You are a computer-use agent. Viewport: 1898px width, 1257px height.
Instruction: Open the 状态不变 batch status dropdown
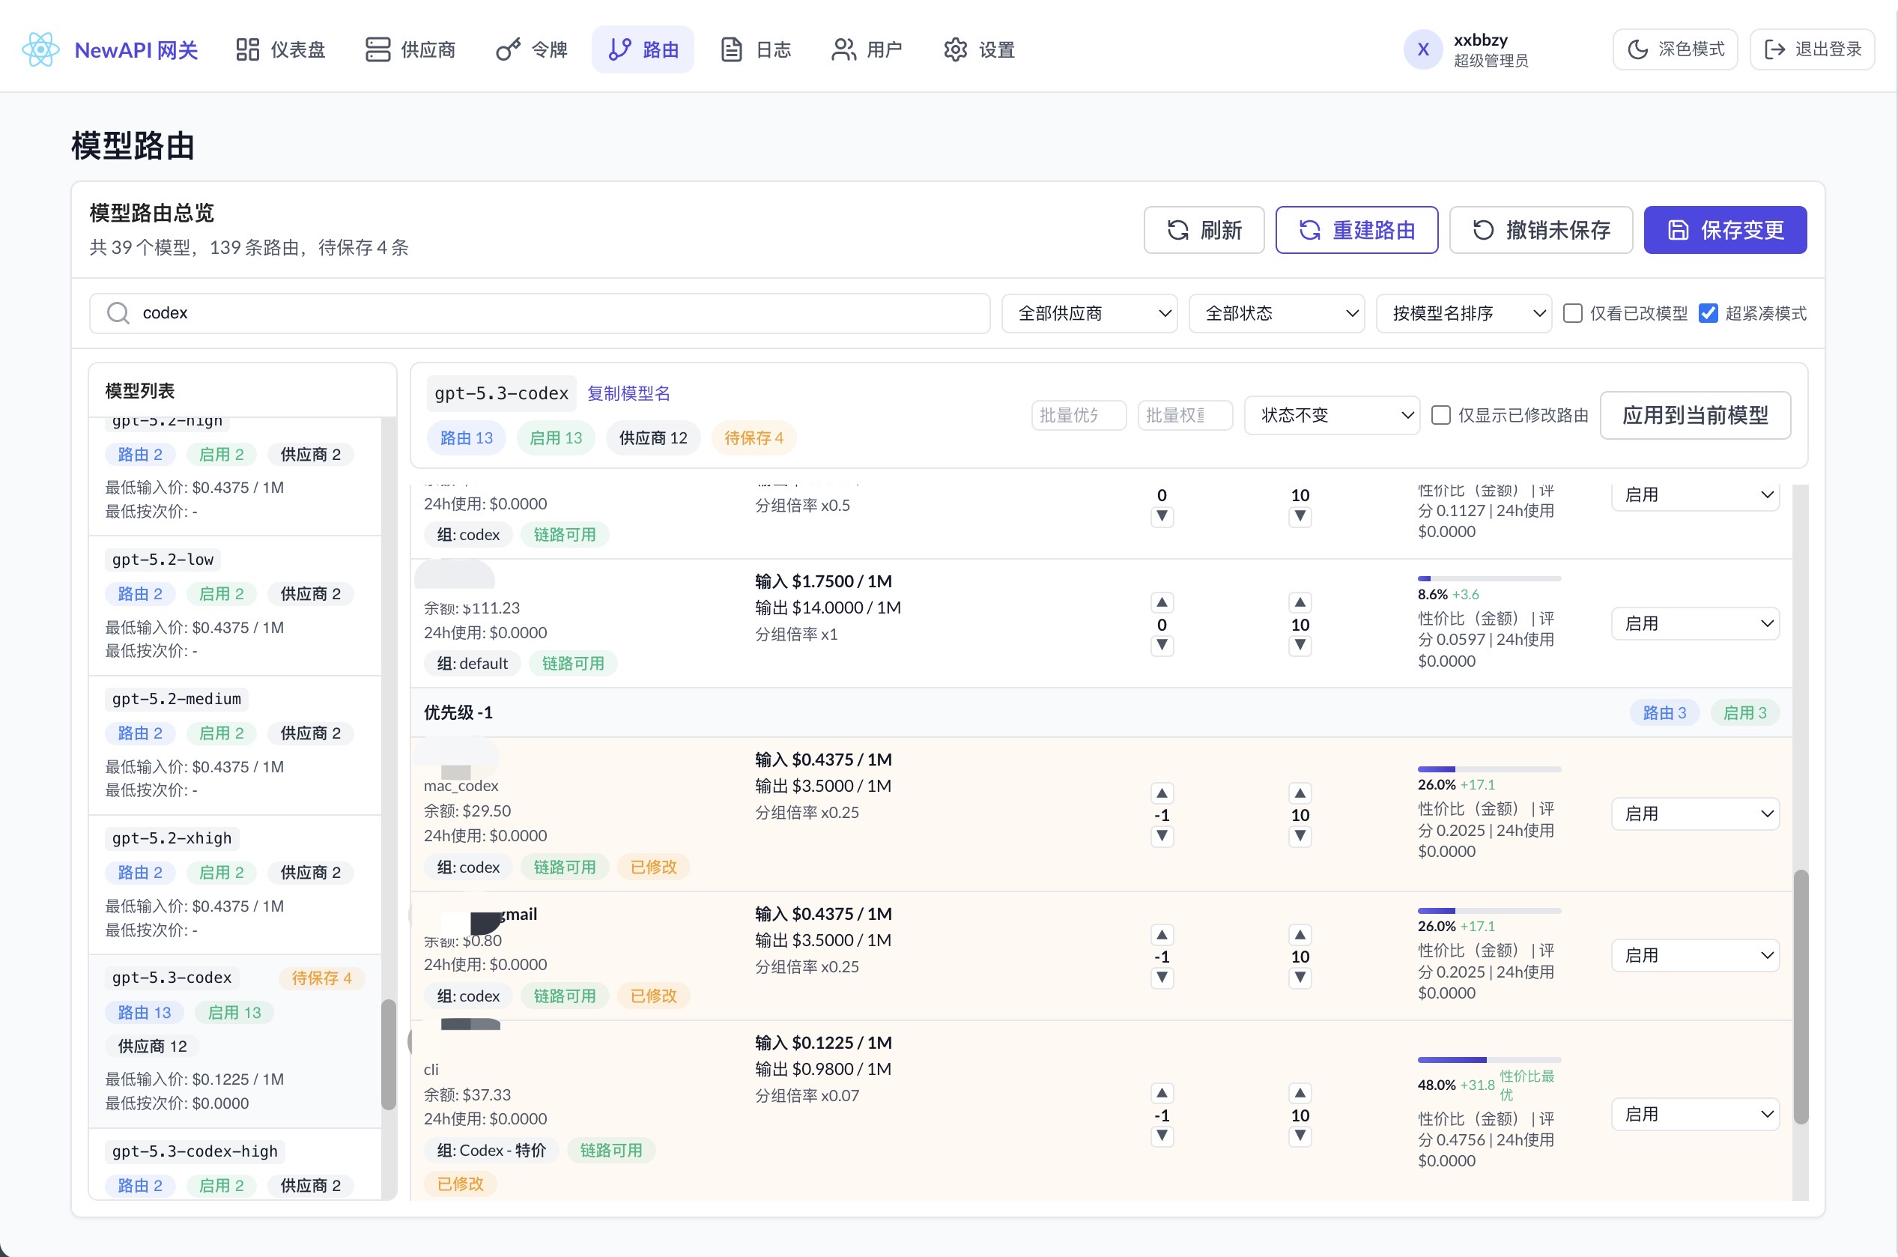click(1331, 415)
